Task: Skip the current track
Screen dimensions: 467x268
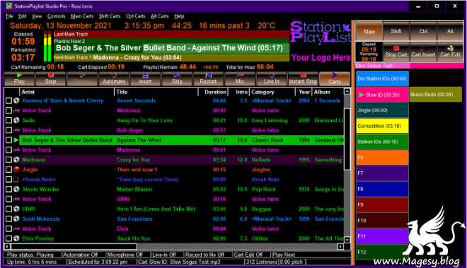Action: click(x=177, y=79)
